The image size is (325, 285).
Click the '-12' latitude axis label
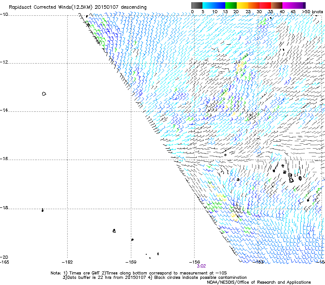pos(4,62)
